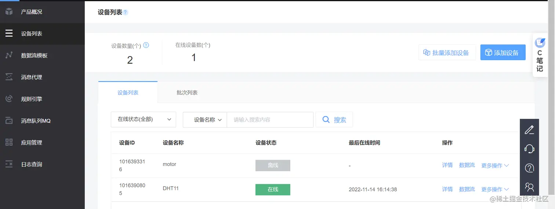Click the 操作 column header
The width and height of the screenshot is (555, 209).
(x=447, y=143)
